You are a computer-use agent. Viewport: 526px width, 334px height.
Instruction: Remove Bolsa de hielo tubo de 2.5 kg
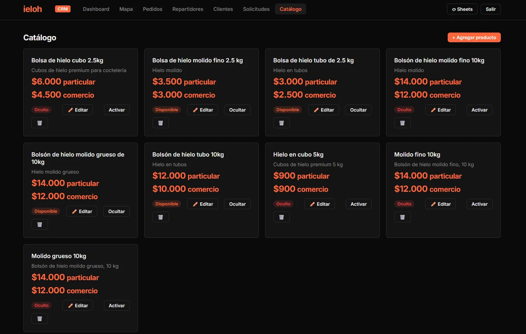pyautogui.click(x=281, y=123)
